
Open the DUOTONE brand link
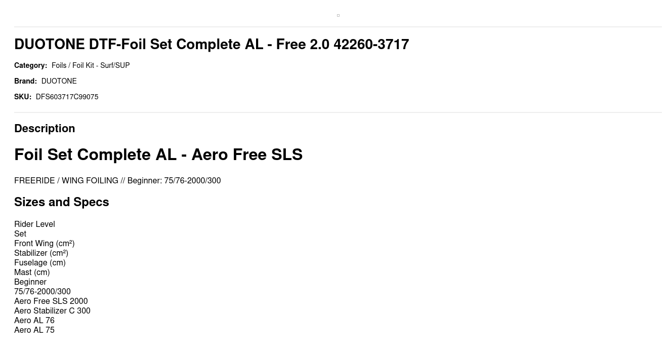click(59, 81)
